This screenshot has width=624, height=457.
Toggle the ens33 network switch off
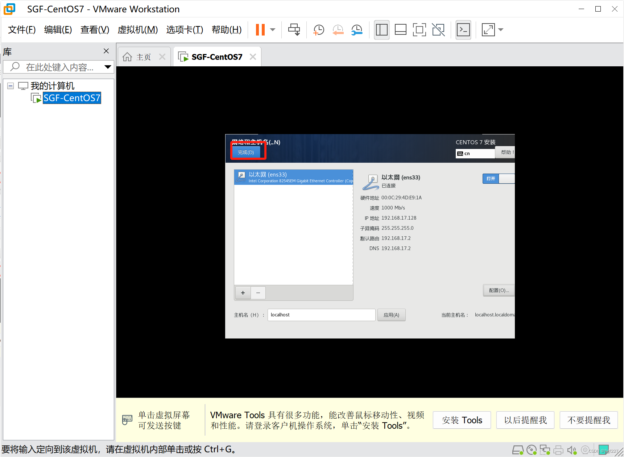499,179
